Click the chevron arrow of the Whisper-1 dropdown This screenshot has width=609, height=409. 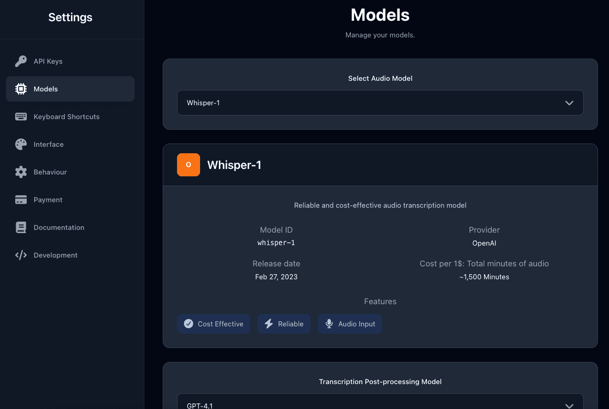click(x=569, y=103)
